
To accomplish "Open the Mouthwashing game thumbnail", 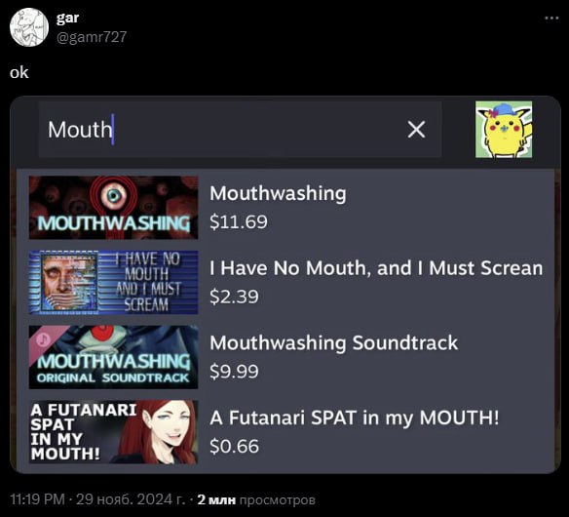I will click(x=114, y=207).
